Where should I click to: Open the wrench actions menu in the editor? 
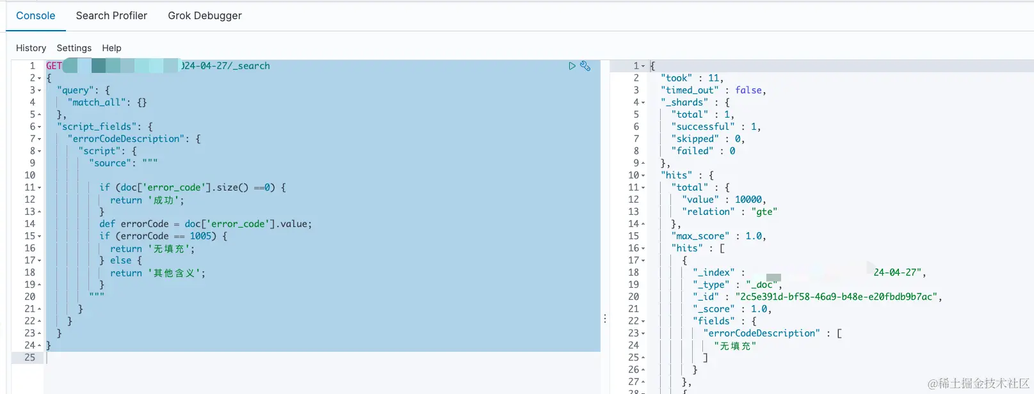pos(585,66)
